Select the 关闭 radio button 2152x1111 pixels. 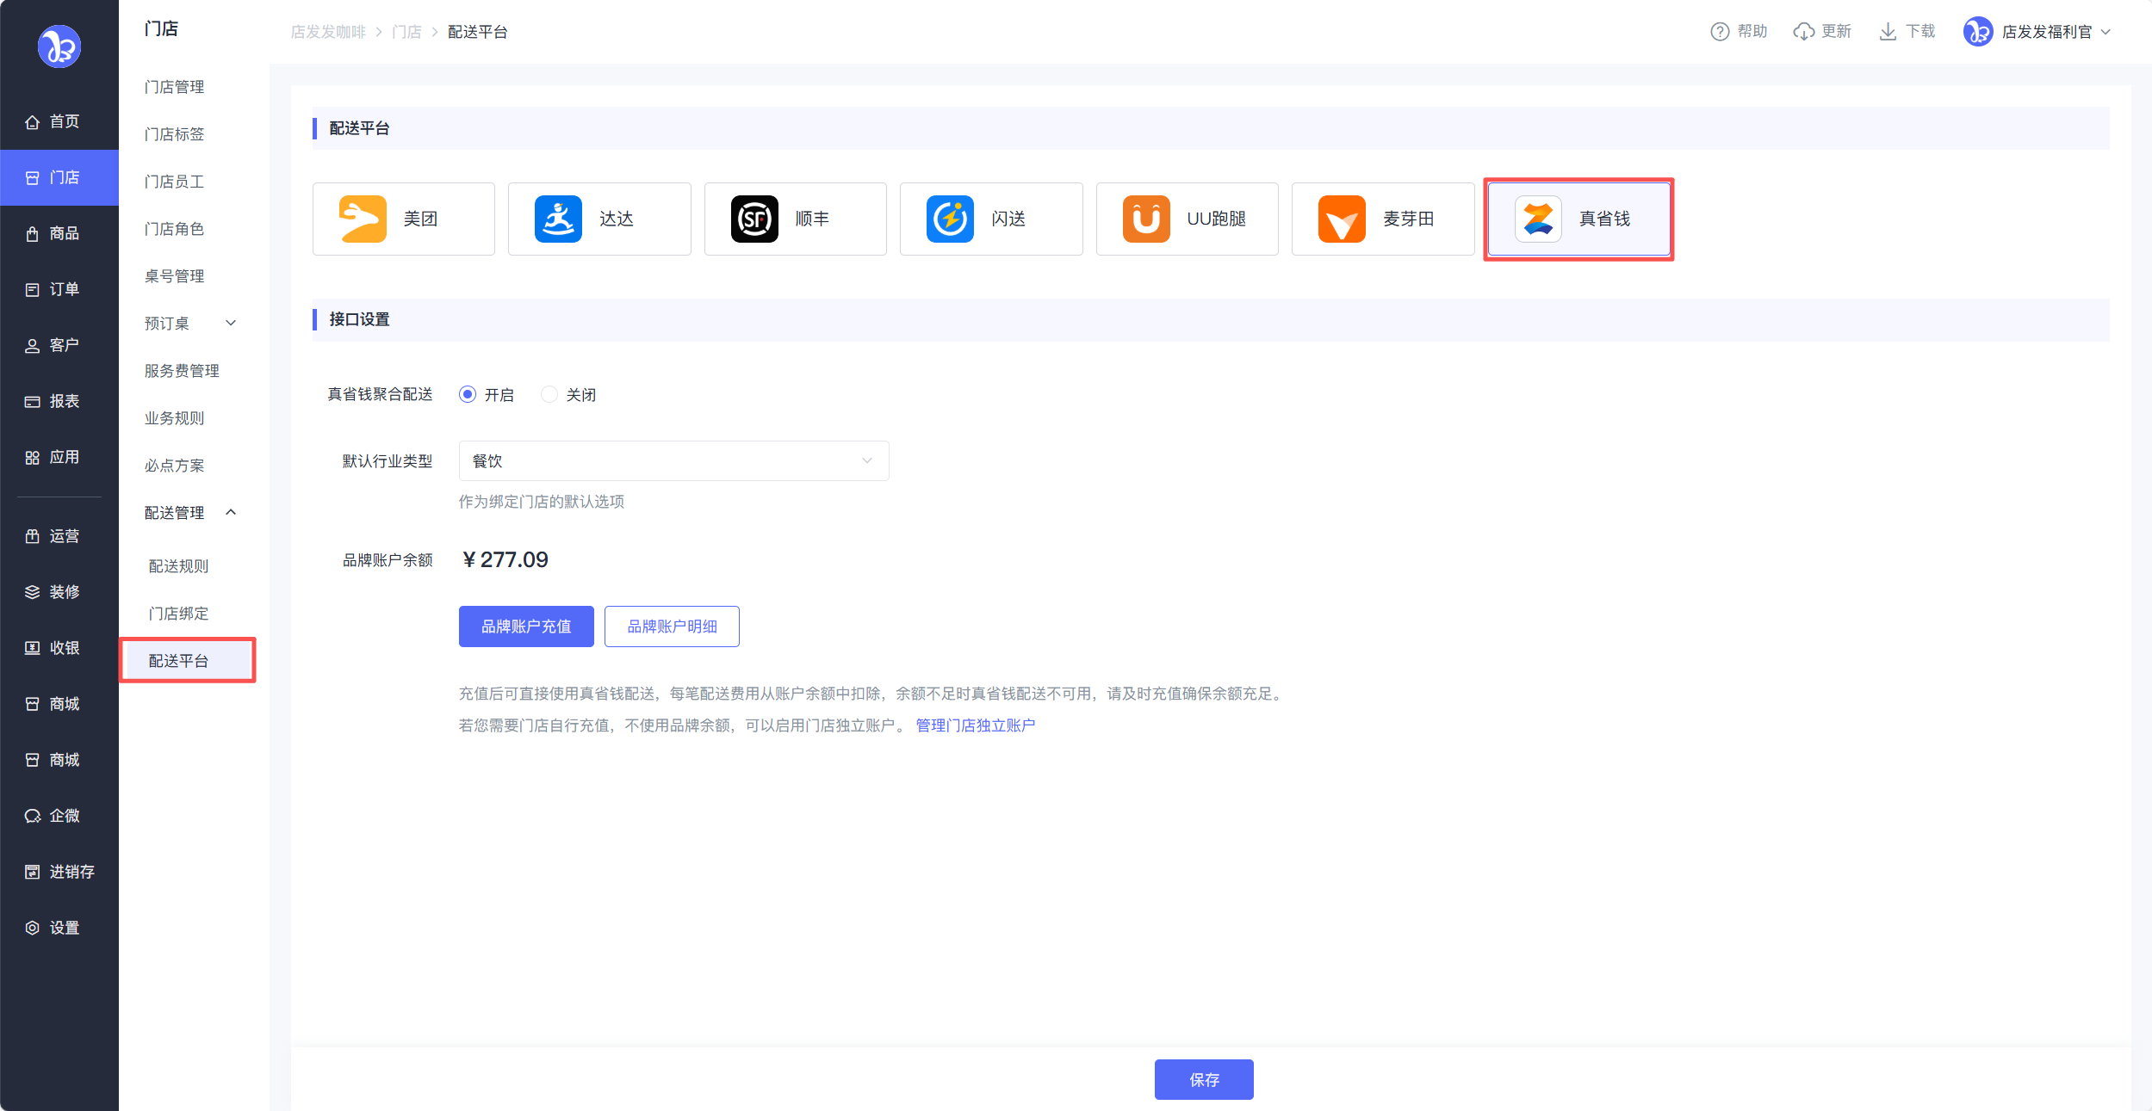click(549, 394)
